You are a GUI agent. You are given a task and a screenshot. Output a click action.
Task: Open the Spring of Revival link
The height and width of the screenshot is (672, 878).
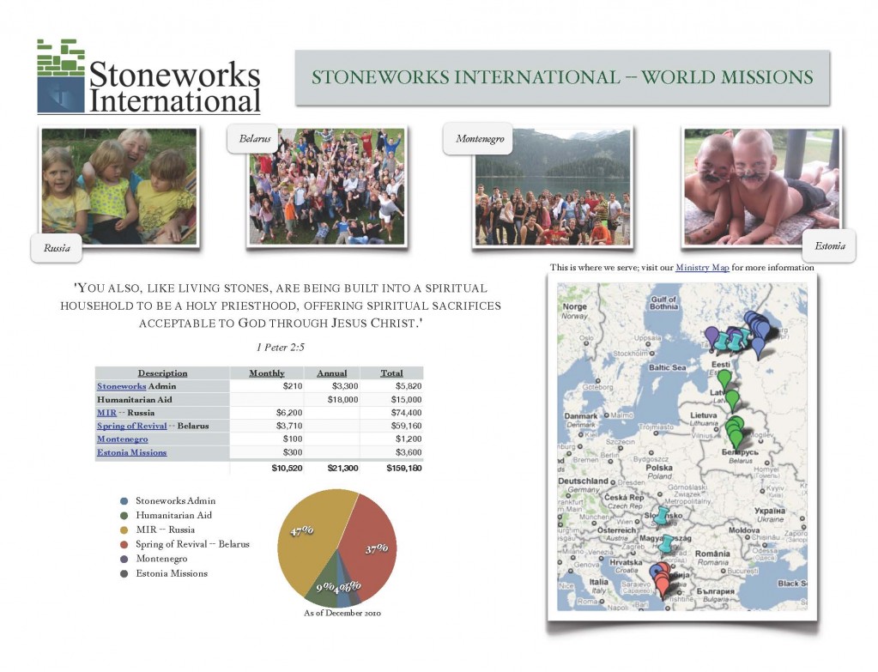pos(131,427)
